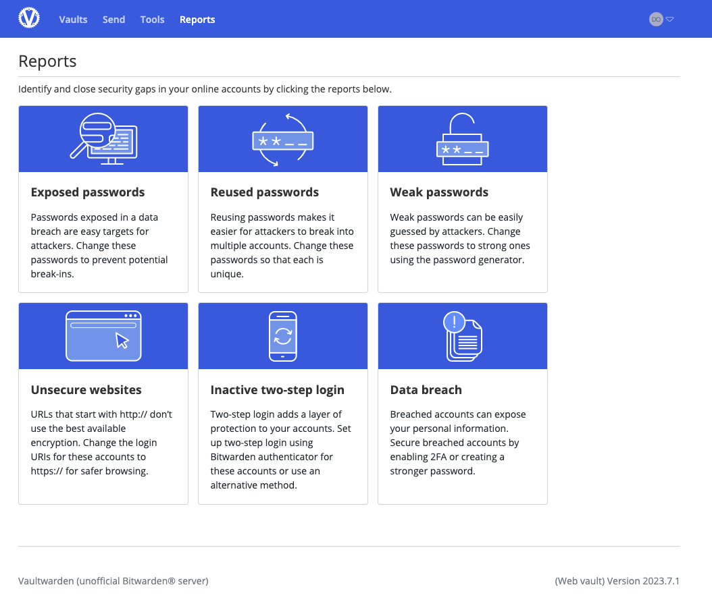Image resolution: width=712 pixels, height=608 pixels.
Task: Click the Vaultwarden logo icon
Action: (29, 18)
